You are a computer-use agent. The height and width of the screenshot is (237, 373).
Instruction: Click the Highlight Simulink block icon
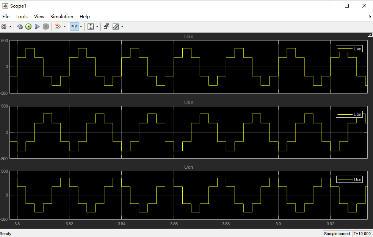58,27
